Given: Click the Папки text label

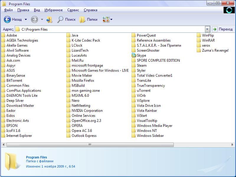Looking at the screenshot, I should (92, 19).
